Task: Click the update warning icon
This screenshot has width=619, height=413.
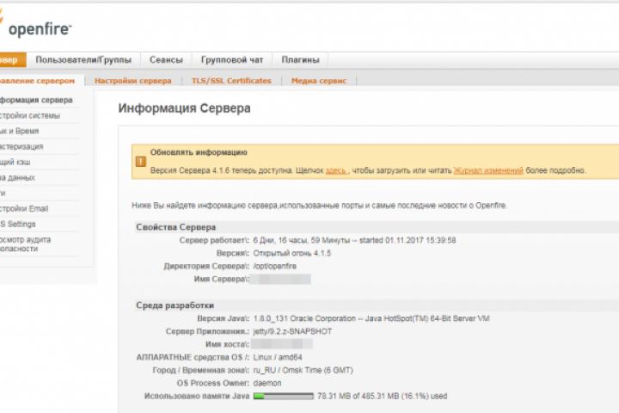Action: (x=140, y=161)
